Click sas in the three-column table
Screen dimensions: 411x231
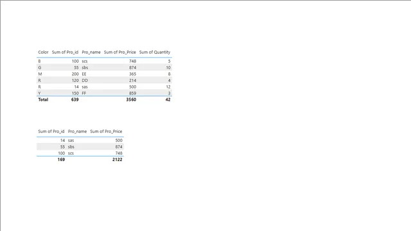tap(71, 141)
